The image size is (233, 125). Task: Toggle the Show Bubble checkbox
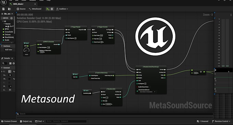(x=9, y=79)
